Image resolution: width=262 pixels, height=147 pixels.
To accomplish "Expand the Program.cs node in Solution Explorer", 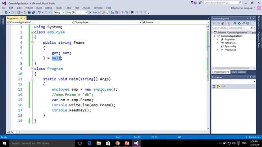I will [217, 50].
